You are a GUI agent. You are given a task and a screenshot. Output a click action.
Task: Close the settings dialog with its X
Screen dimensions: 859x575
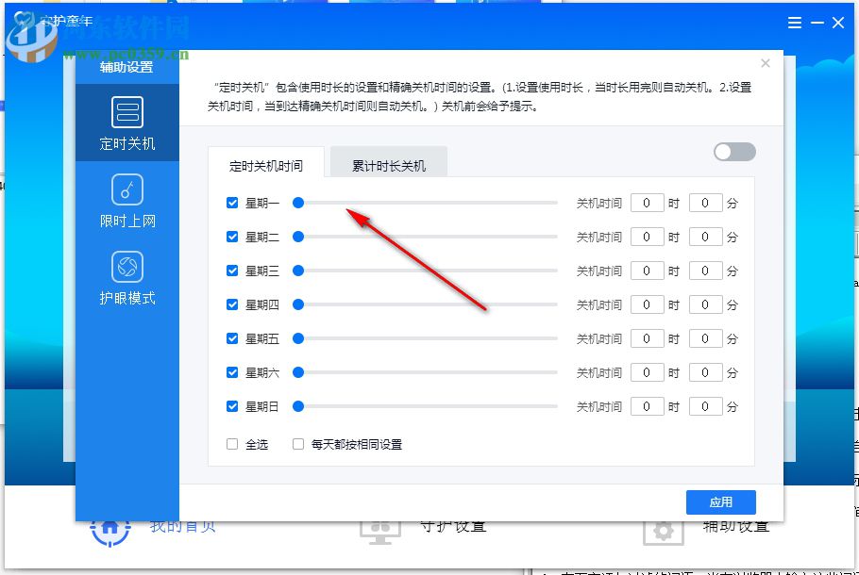766,63
